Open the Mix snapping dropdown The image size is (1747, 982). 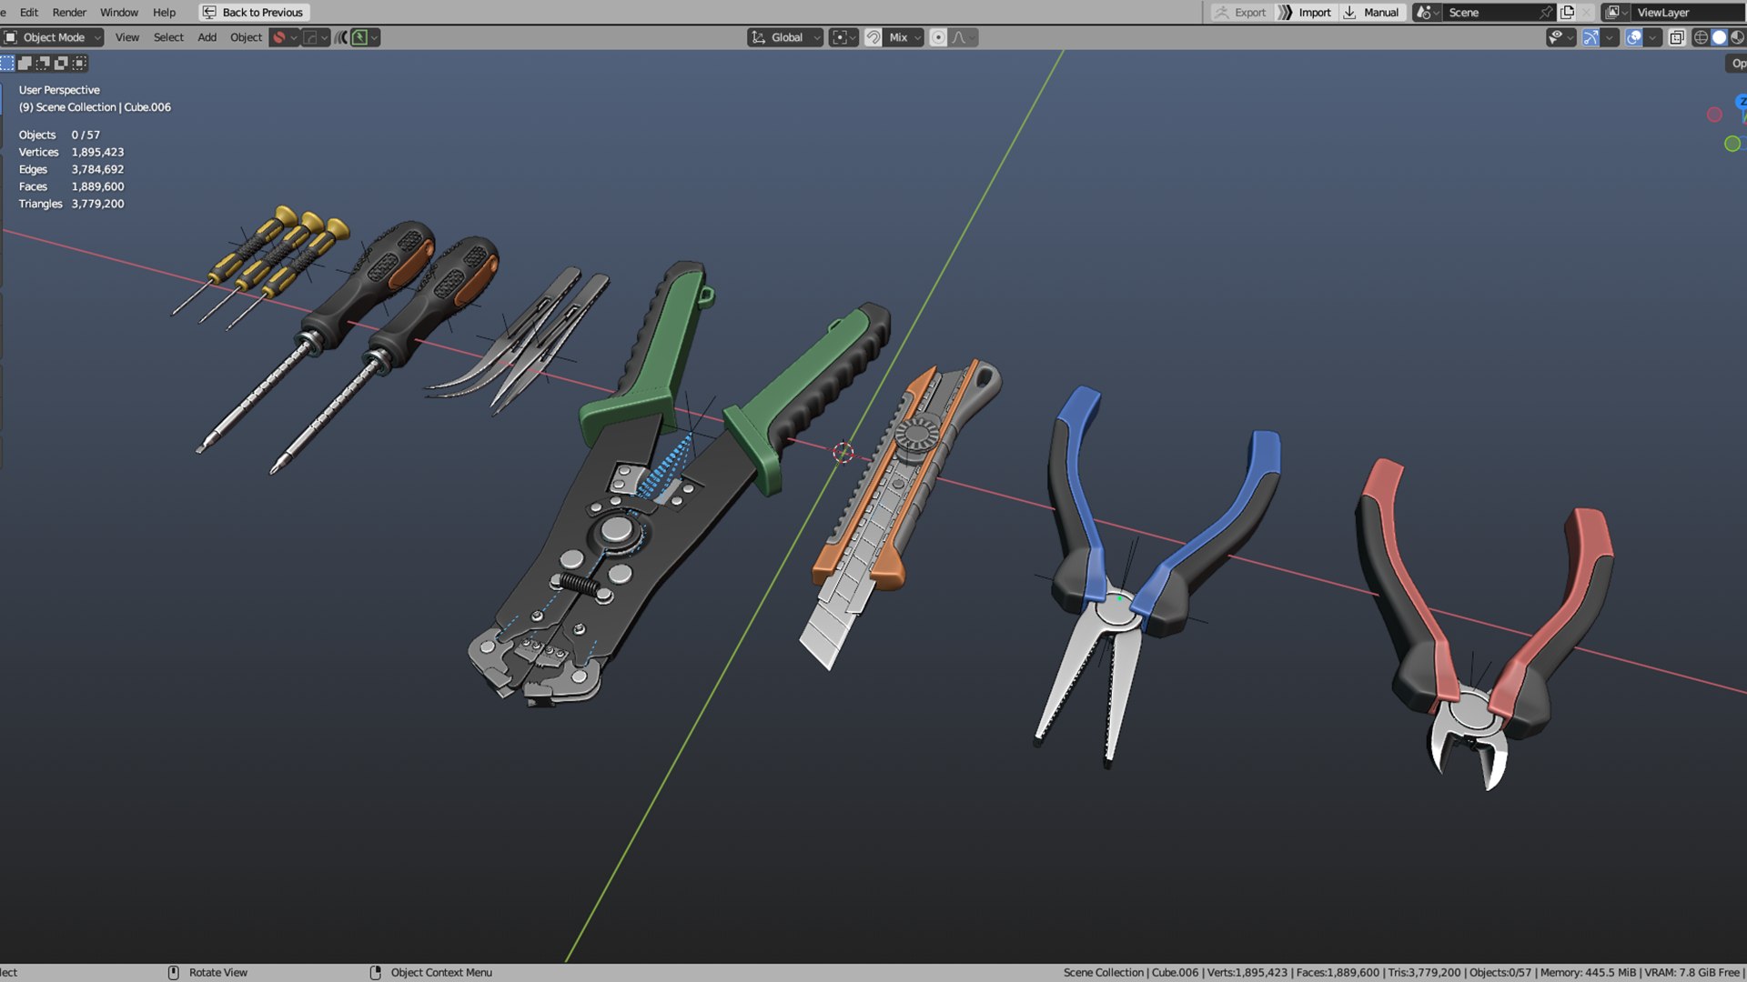point(904,37)
